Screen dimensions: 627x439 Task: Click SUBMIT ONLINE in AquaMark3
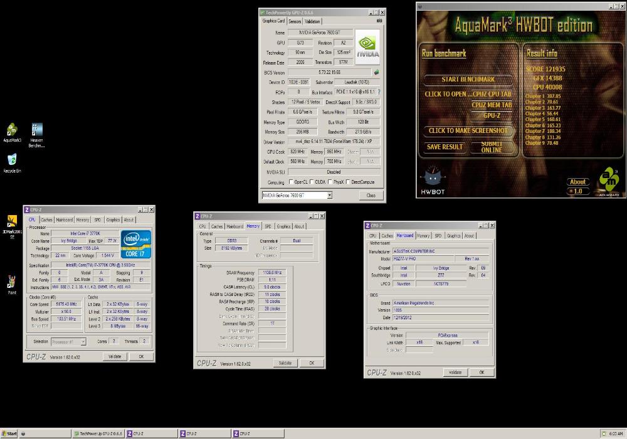(492, 147)
